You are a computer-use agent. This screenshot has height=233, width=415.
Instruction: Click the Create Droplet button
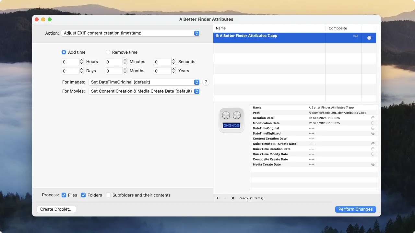(56, 209)
